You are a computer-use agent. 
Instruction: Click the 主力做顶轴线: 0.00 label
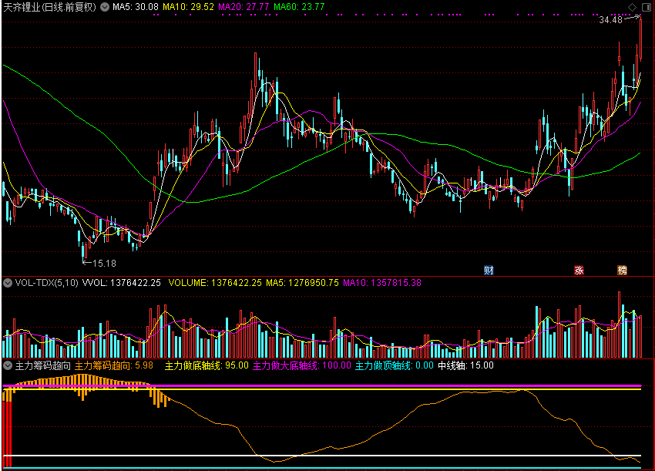[395, 365]
